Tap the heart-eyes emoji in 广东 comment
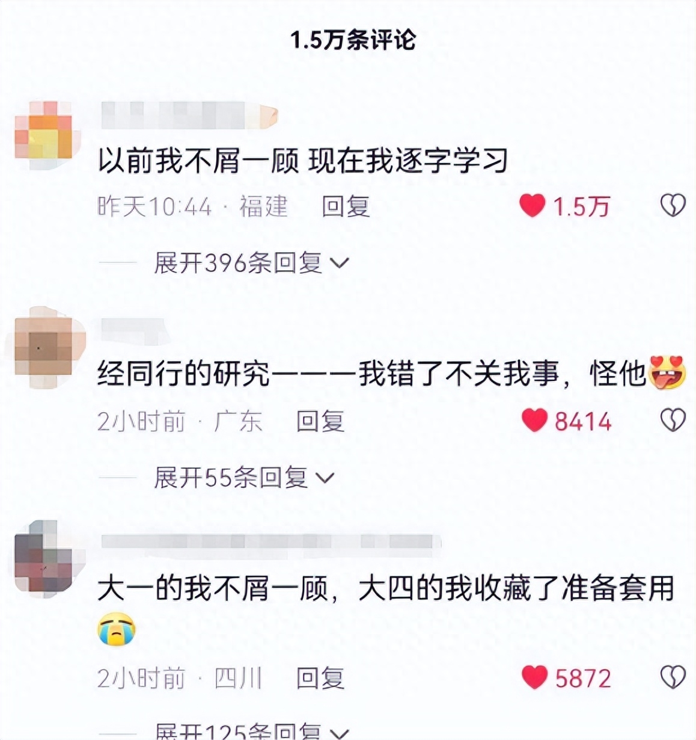Viewport: 696px width, 740px height. [667, 372]
